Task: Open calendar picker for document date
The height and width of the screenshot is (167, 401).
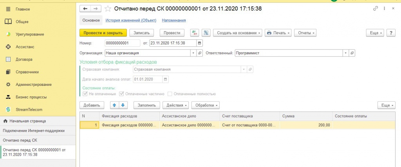Action: coord(199,43)
